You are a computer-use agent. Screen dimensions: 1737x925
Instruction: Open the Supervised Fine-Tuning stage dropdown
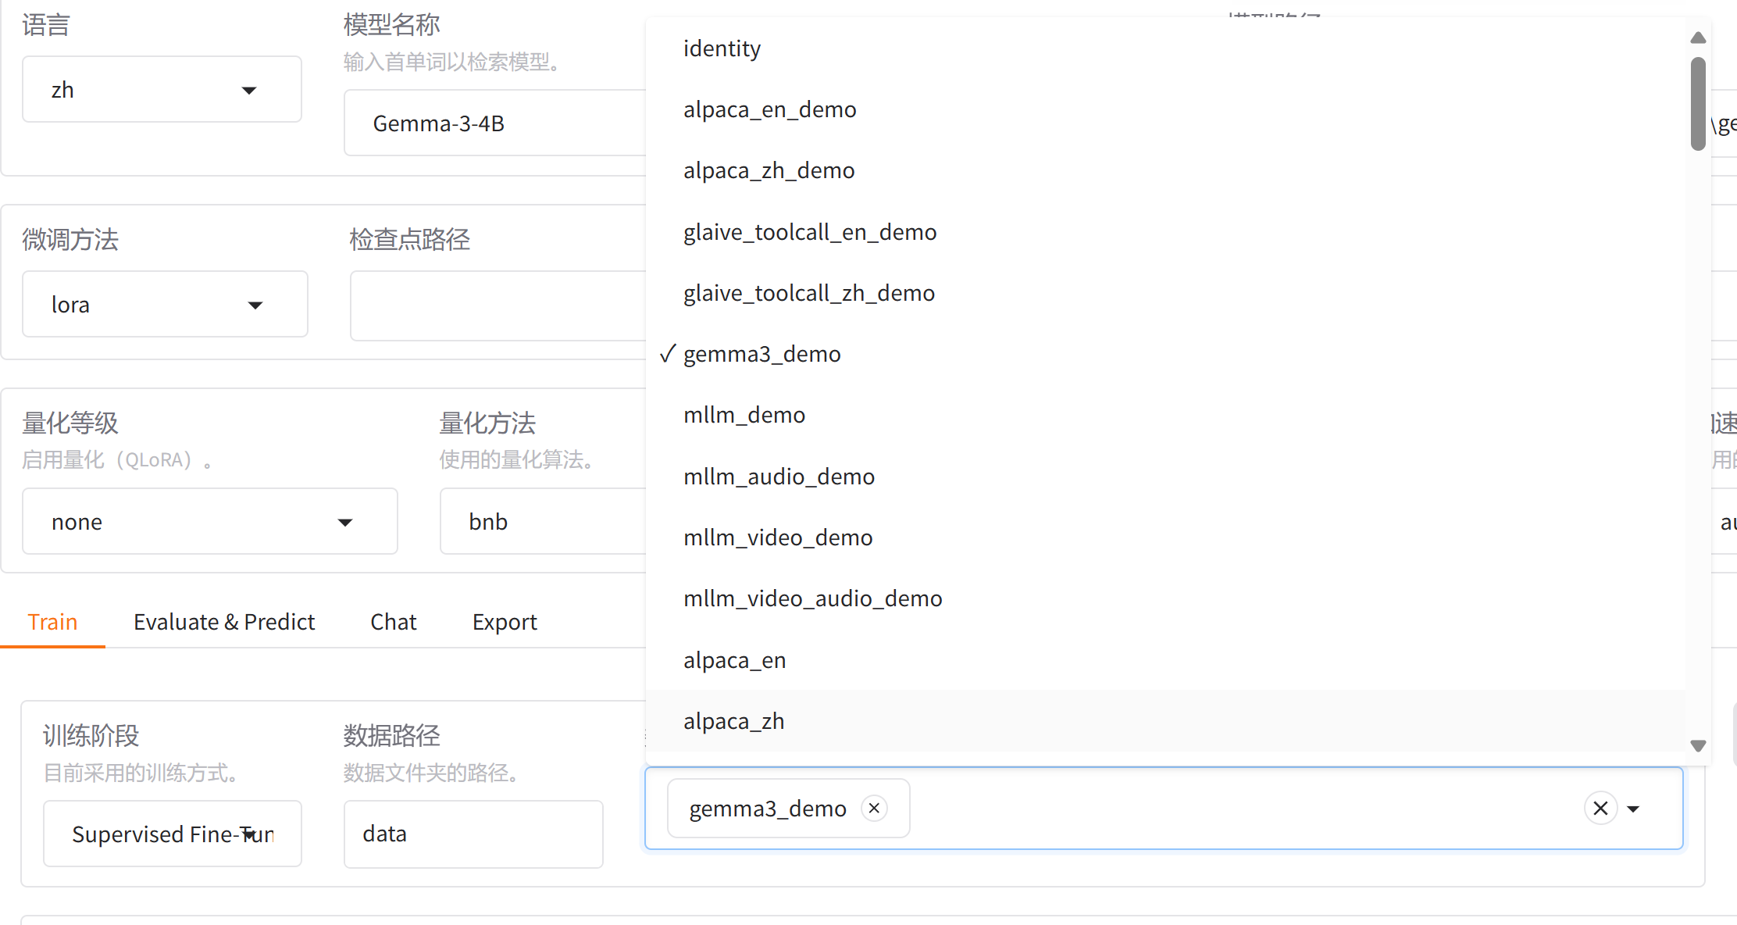[172, 834]
